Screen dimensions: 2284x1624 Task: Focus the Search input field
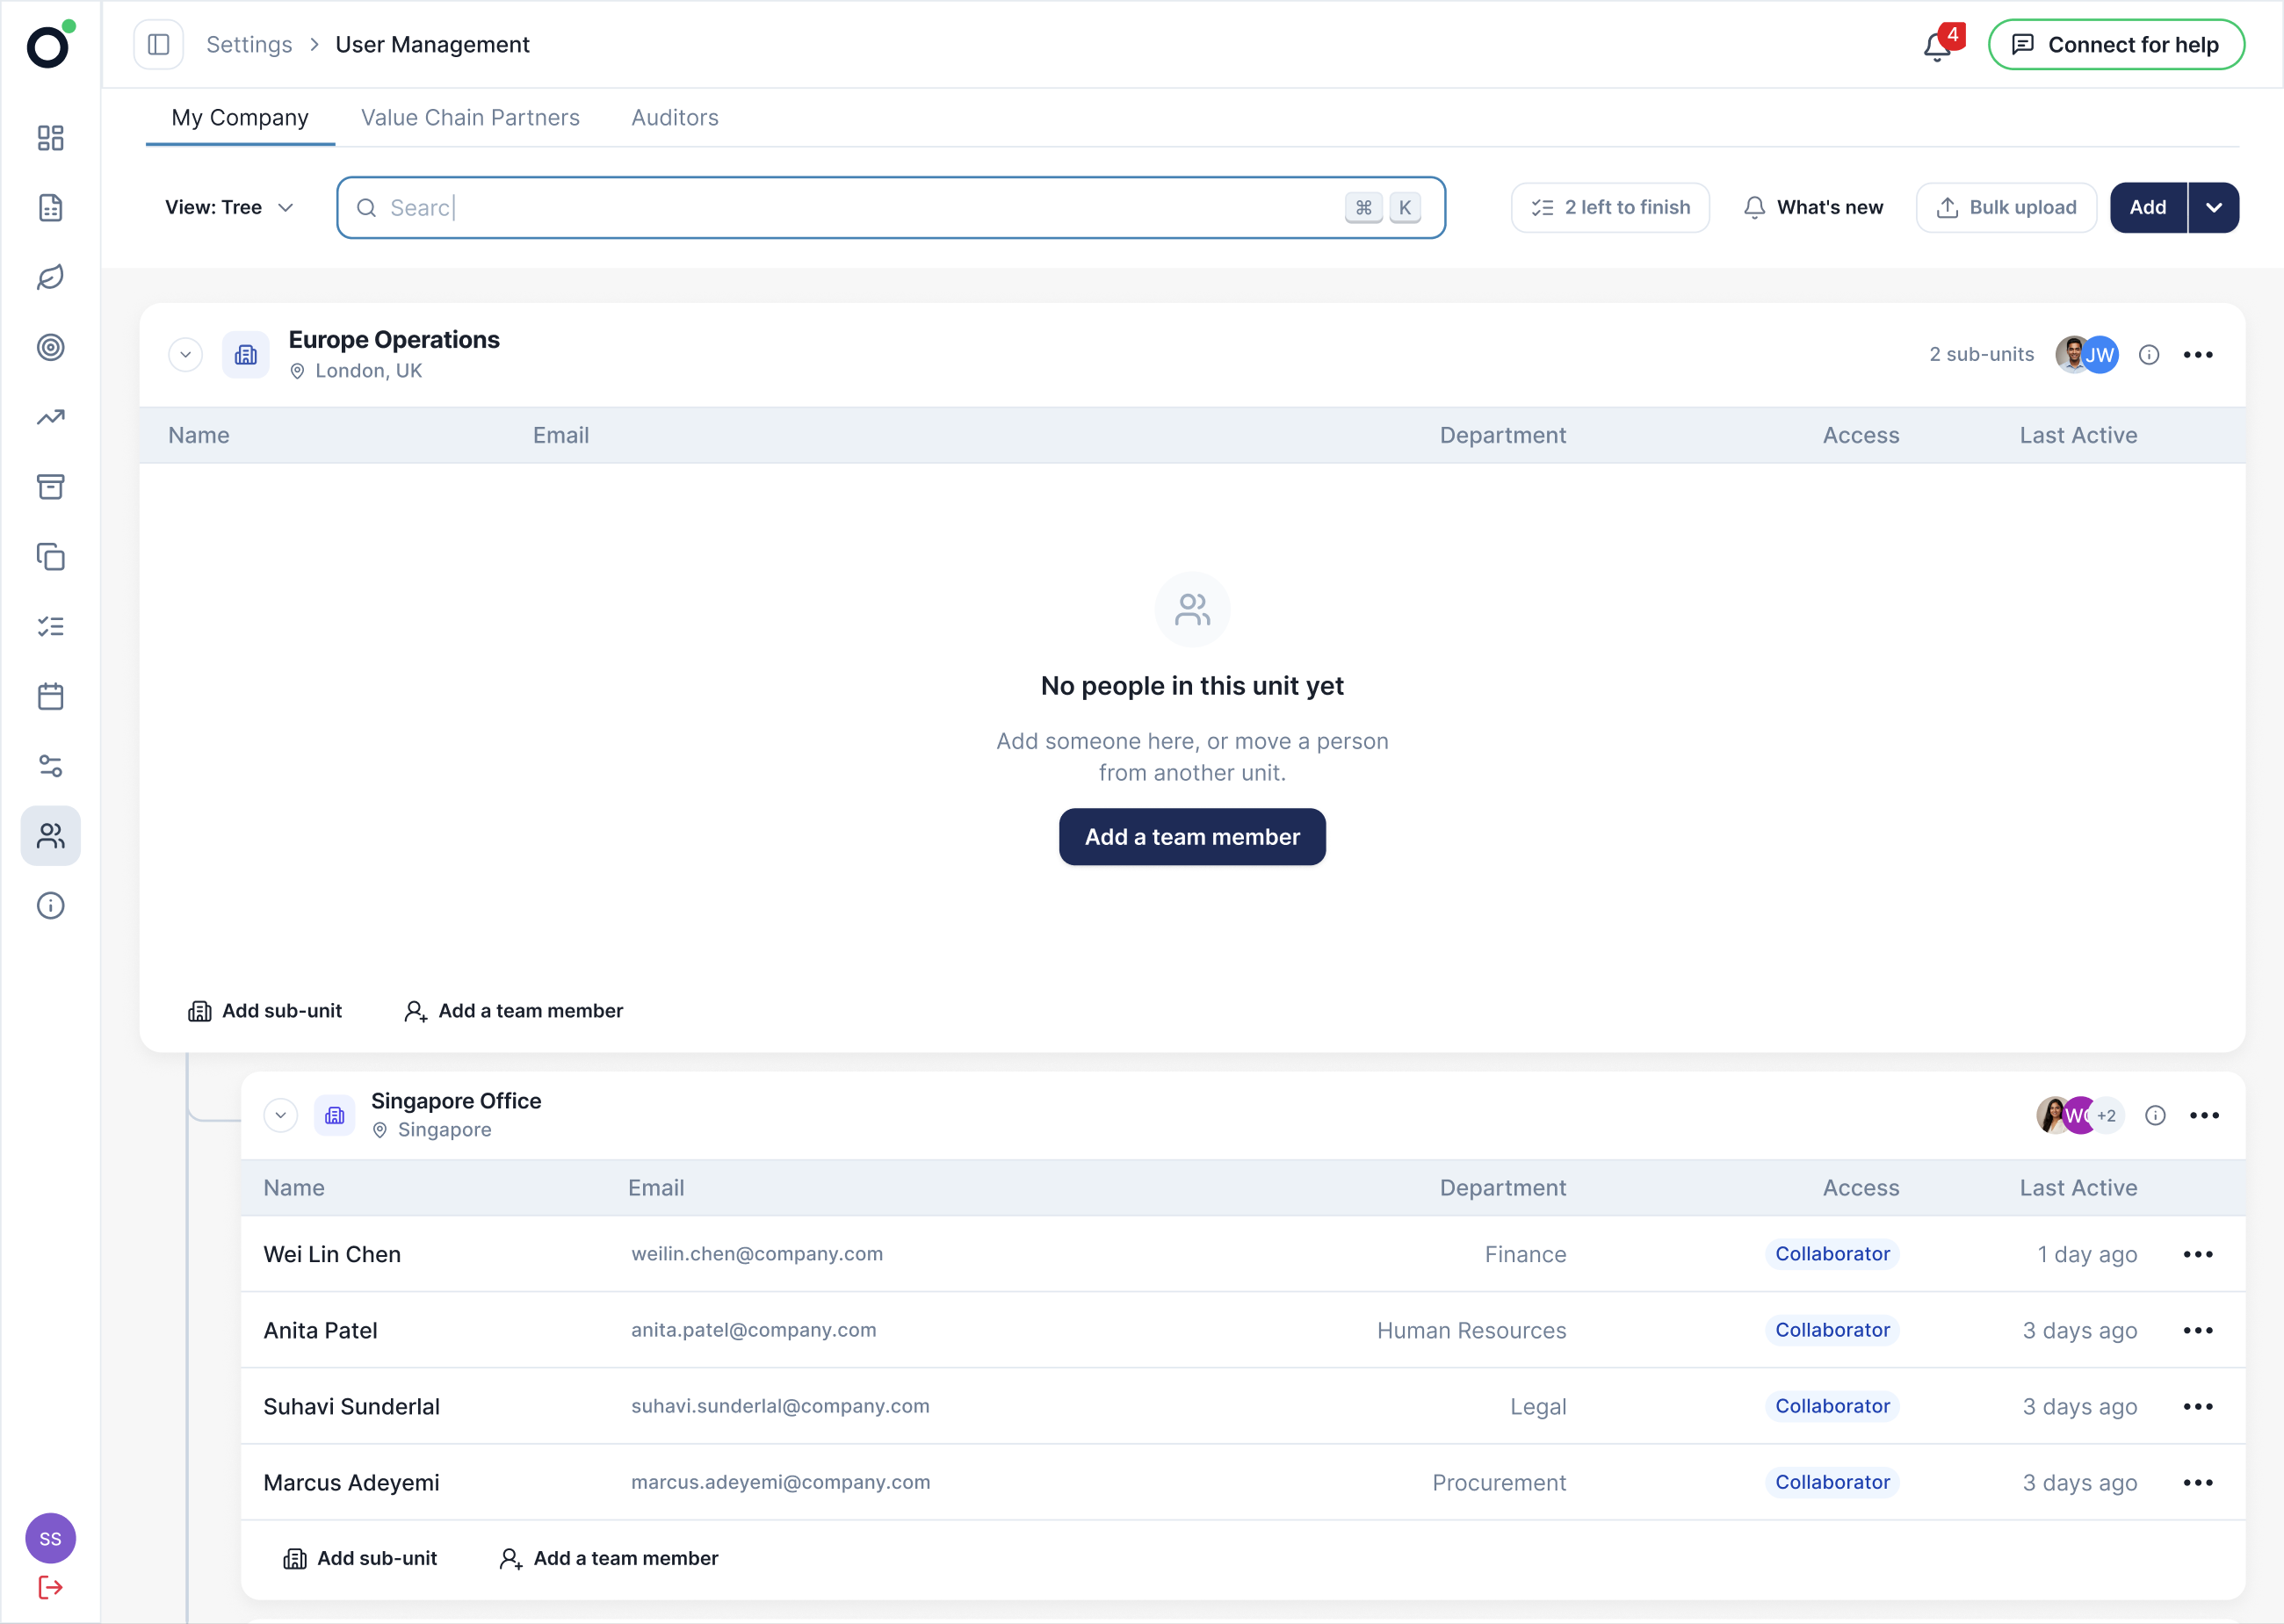tap(891, 207)
